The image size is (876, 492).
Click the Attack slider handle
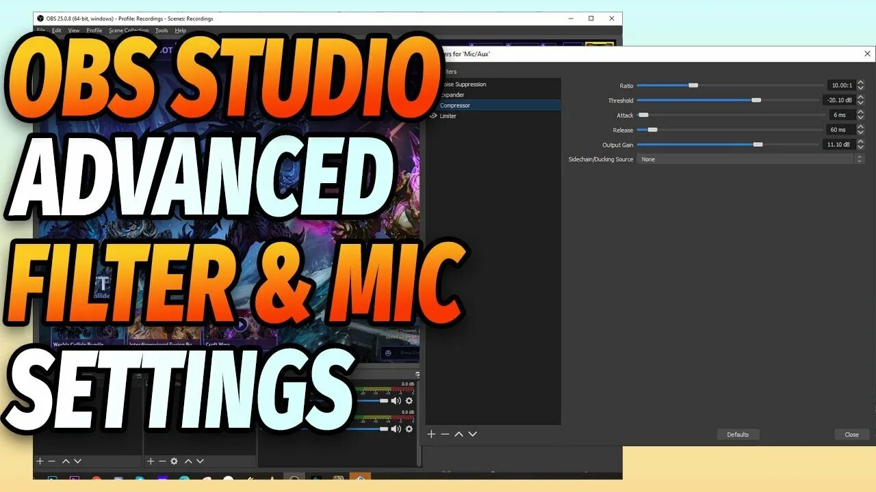[643, 115]
